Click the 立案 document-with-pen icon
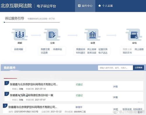Image resolution: width=146 pixels, height=115 pixels. (x=52, y=35)
